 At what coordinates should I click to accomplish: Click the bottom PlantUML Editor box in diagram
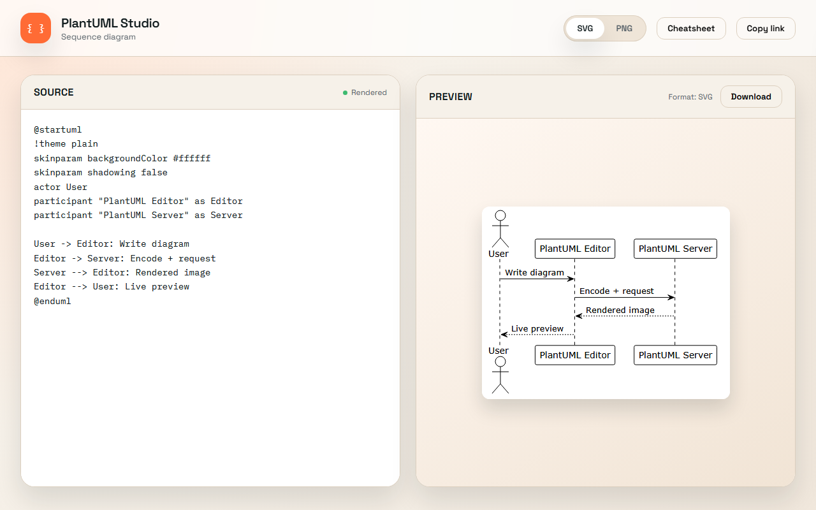pyautogui.click(x=575, y=355)
